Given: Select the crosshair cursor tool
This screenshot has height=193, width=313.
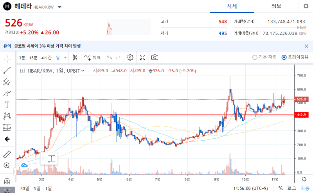Looking at the screenshot, I should [7, 59].
